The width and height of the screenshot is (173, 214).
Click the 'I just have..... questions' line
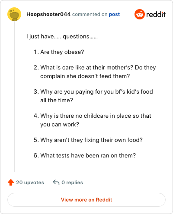62,37
